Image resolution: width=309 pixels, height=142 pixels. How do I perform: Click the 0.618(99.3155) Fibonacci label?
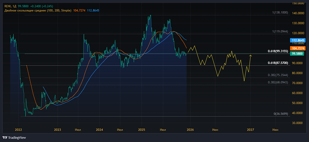[278, 51]
